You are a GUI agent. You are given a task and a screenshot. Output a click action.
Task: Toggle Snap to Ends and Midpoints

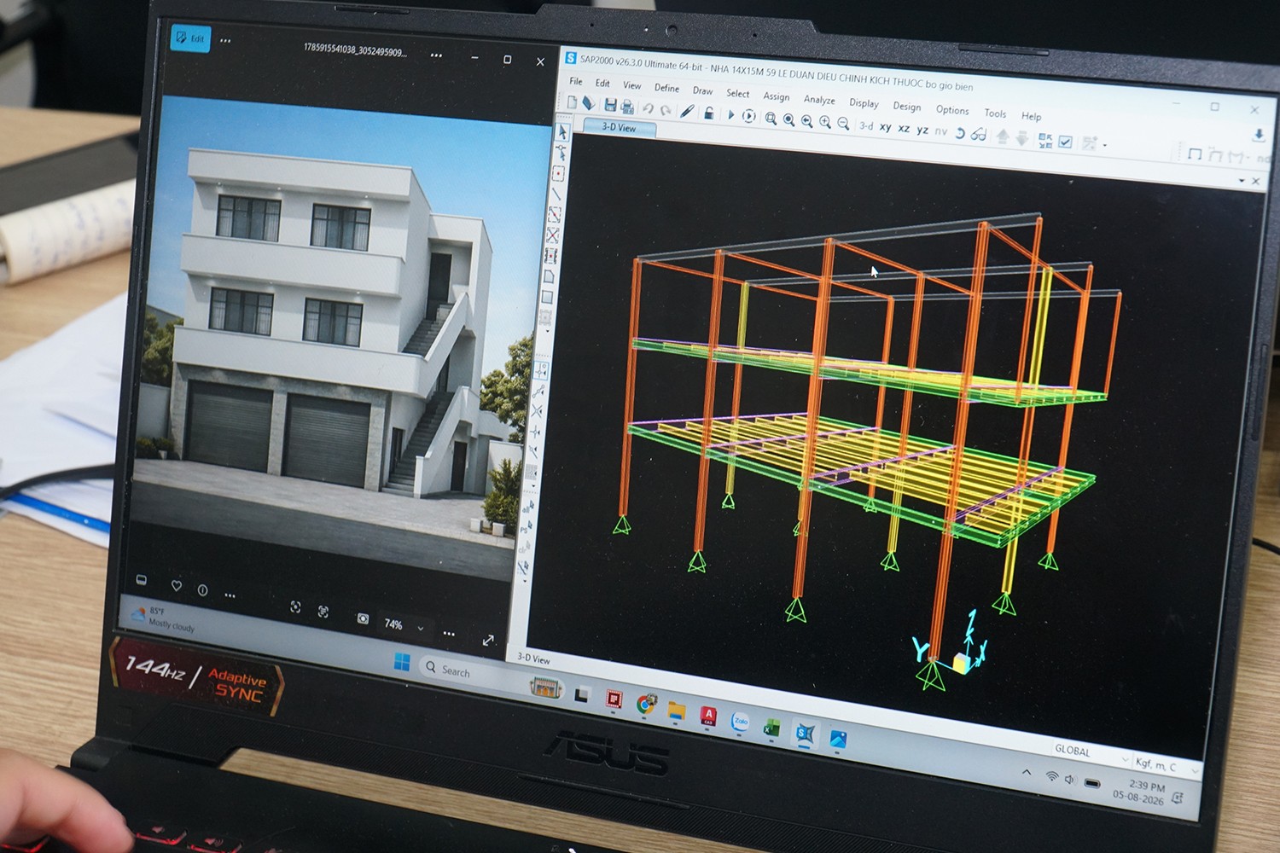tap(539, 391)
